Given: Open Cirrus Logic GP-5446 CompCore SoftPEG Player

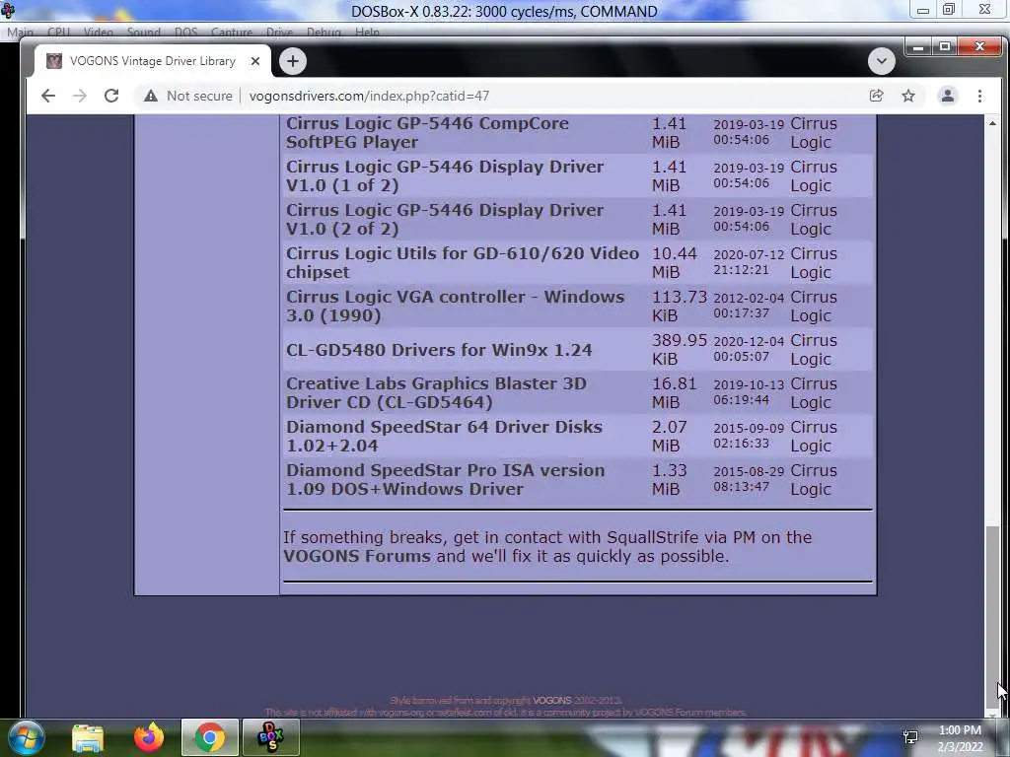Looking at the screenshot, I should click(427, 133).
